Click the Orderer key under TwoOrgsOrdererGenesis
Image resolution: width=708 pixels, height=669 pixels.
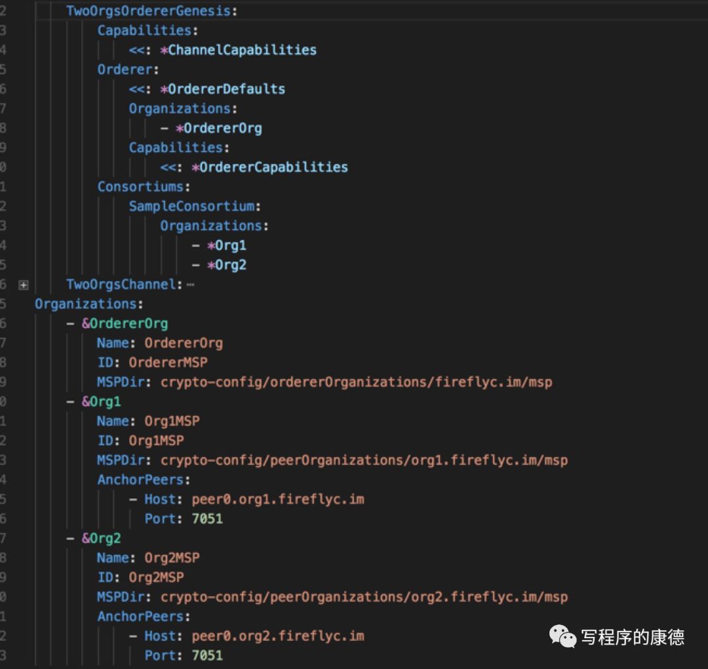pyautogui.click(x=125, y=70)
